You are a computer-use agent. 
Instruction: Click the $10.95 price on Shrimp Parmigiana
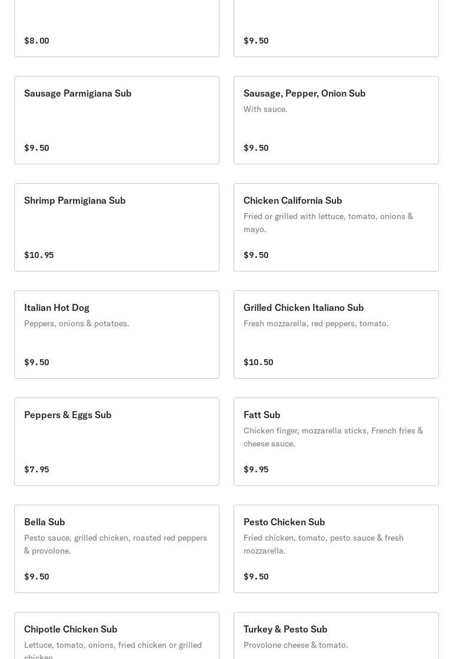coord(39,255)
